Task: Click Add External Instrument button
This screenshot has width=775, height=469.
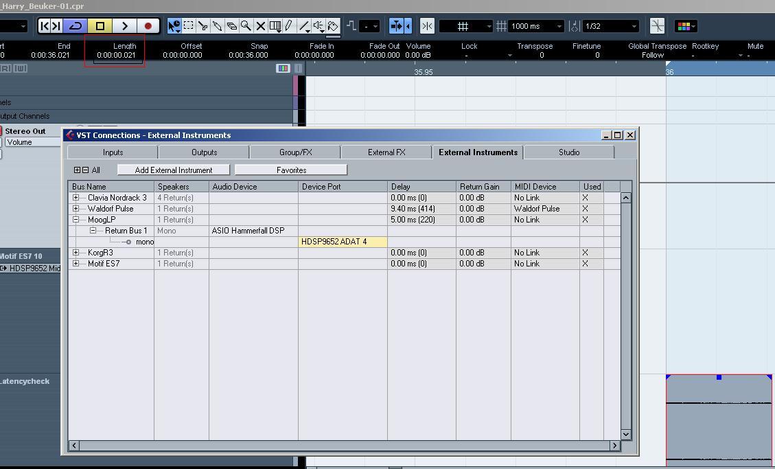Action: [x=174, y=170]
